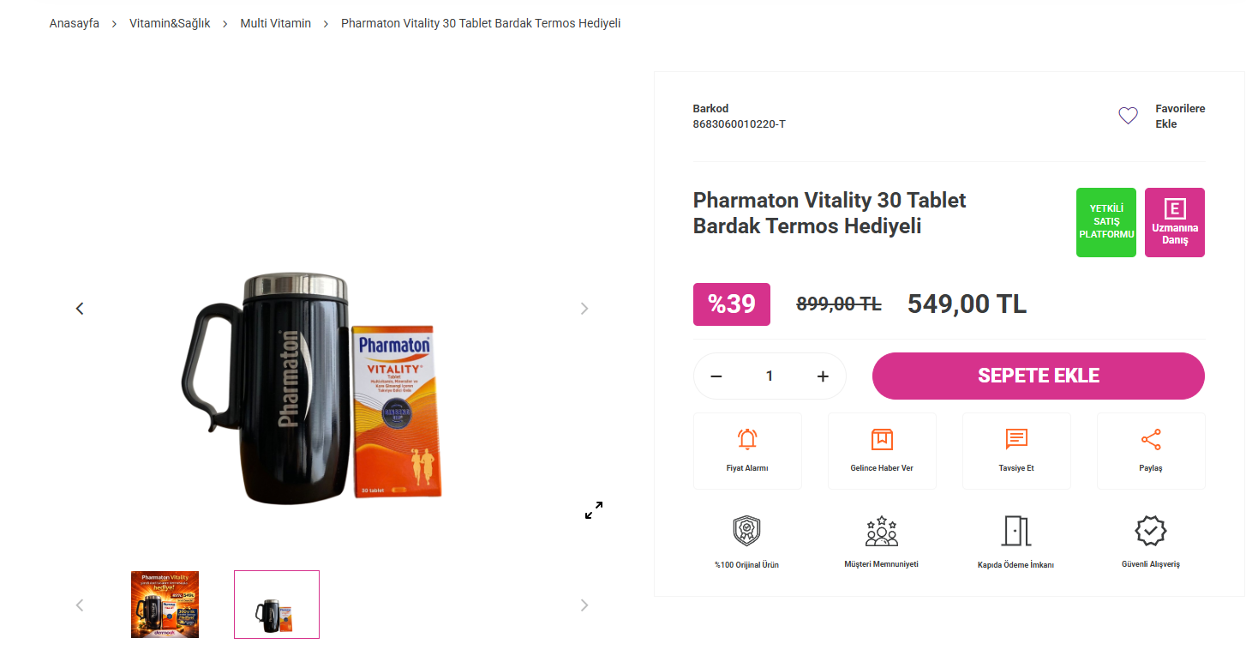Add item to cart with SEPETE EKLE
1246x656 pixels.
tap(1039, 376)
